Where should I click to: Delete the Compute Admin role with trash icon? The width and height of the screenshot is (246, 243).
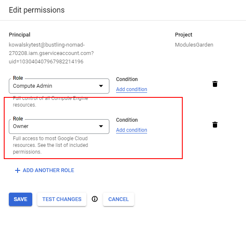pyautogui.click(x=215, y=84)
